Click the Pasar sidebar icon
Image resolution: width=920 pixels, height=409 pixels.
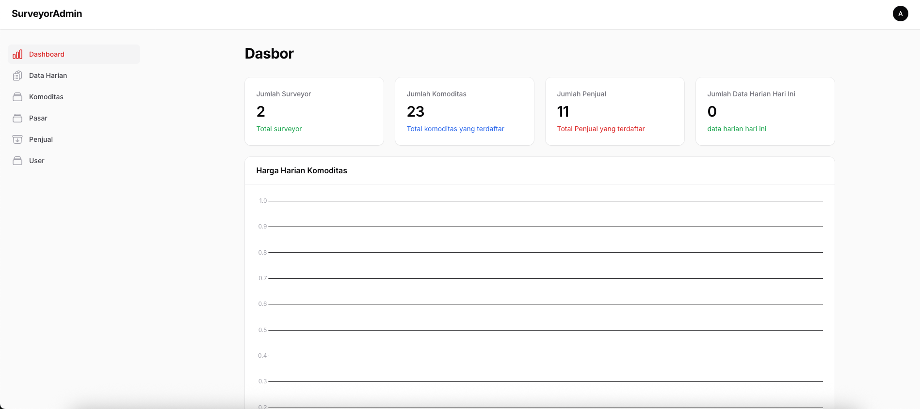pyautogui.click(x=17, y=118)
